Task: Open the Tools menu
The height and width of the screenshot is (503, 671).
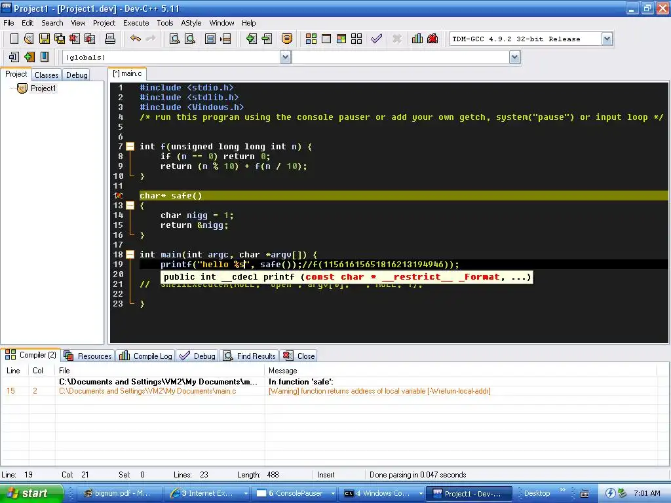Action: 164,23
